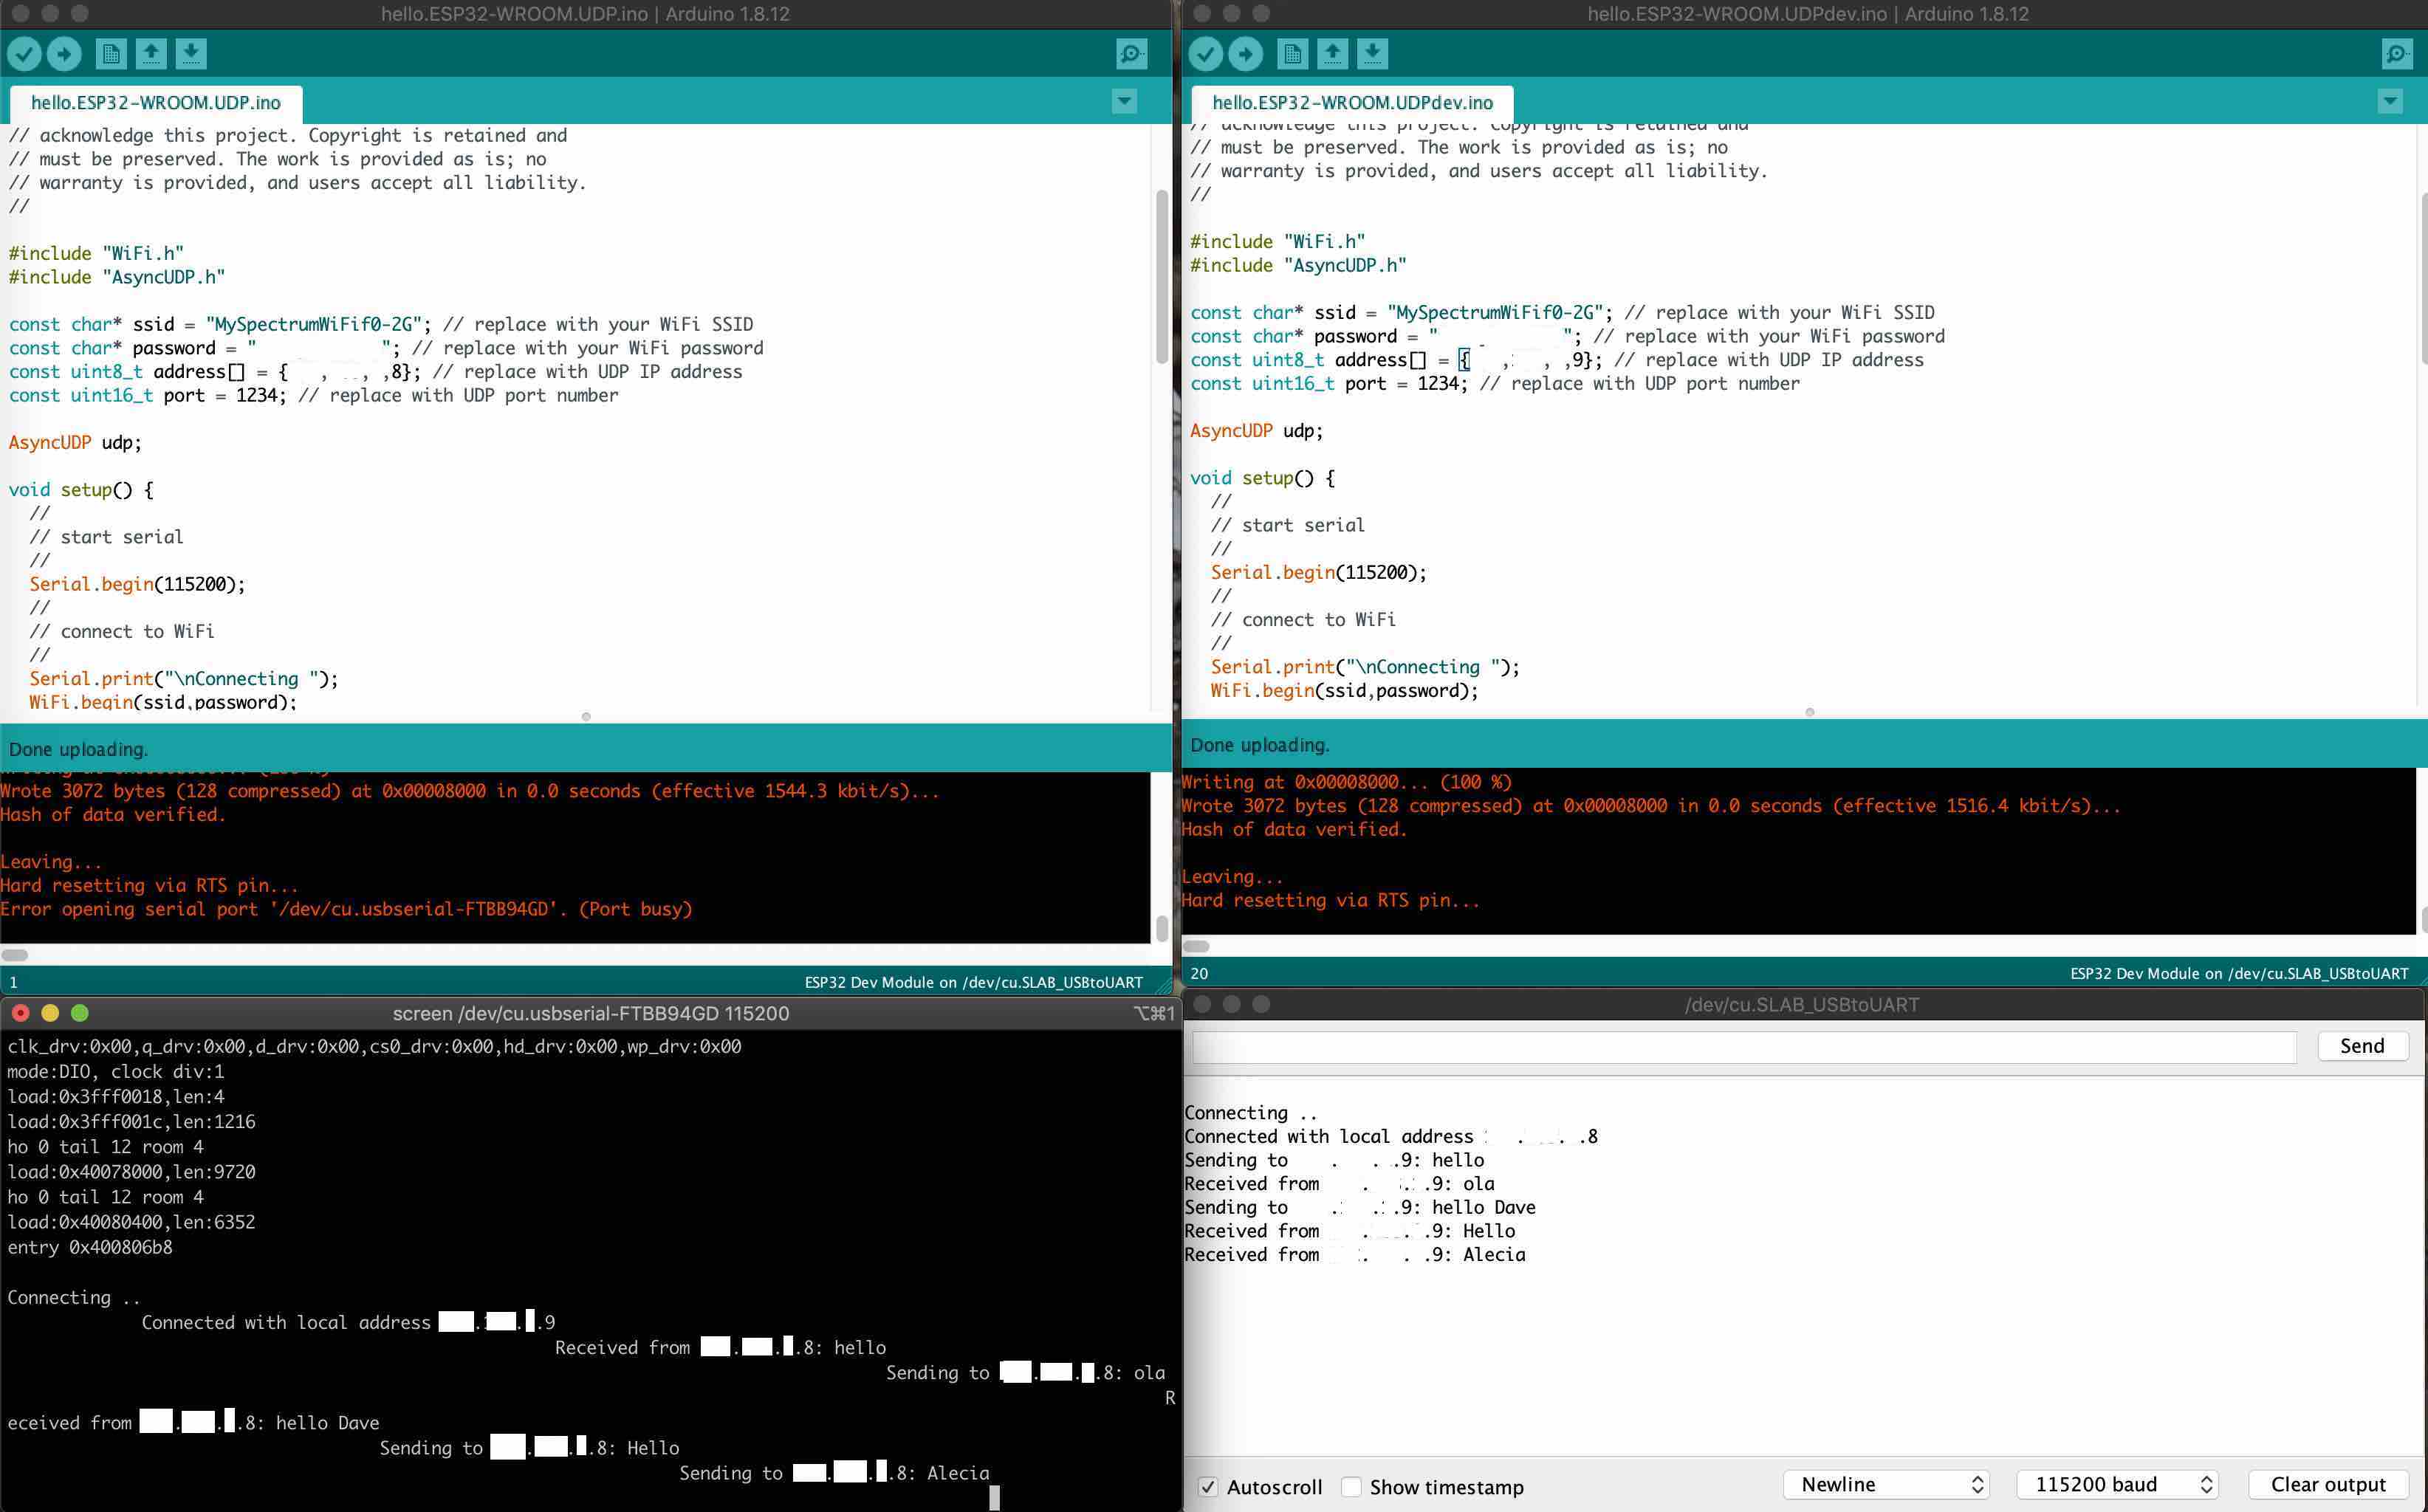Select hello.ESP32-WROOM.UDPdev.ino tab

pyautogui.click(x=1352, y=103)
